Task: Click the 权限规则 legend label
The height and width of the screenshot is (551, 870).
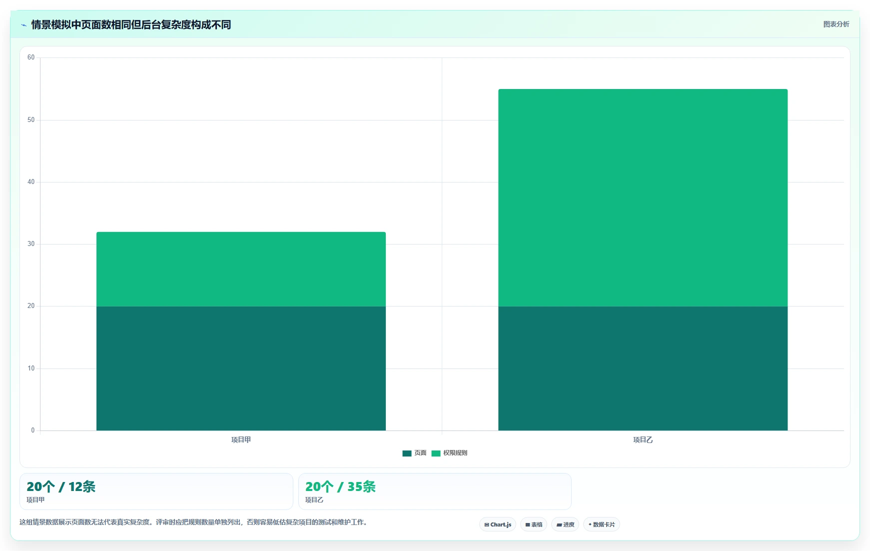Action: click(x=455, y=453)
